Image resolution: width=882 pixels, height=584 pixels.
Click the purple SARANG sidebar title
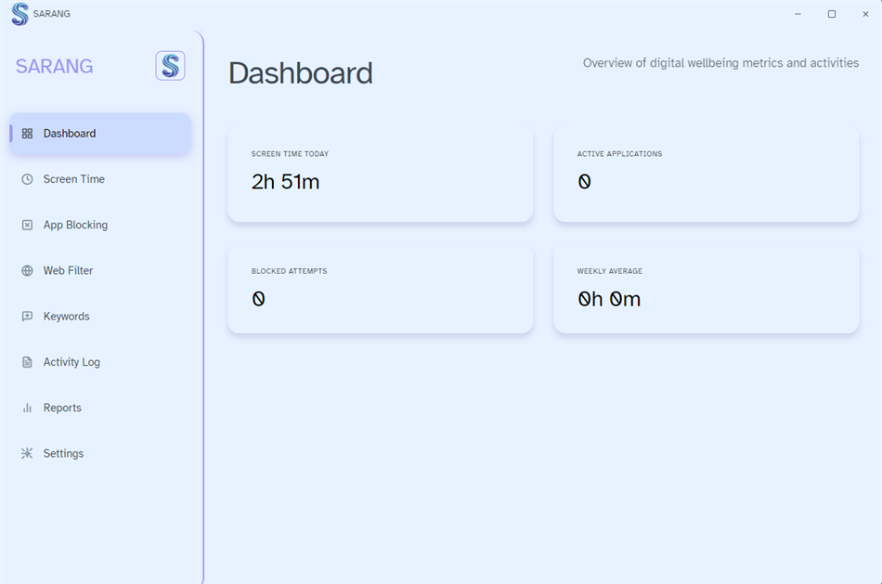[55, 67]
